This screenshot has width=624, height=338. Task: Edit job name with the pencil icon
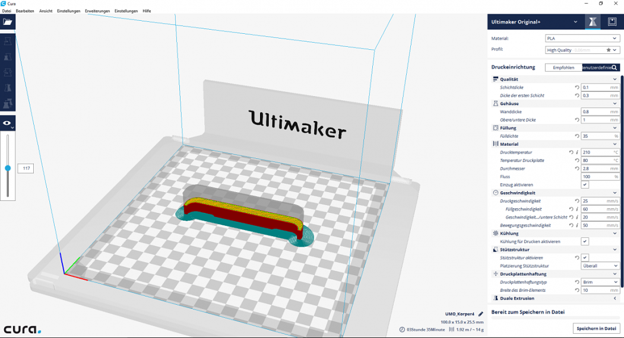tap(480, 314)
